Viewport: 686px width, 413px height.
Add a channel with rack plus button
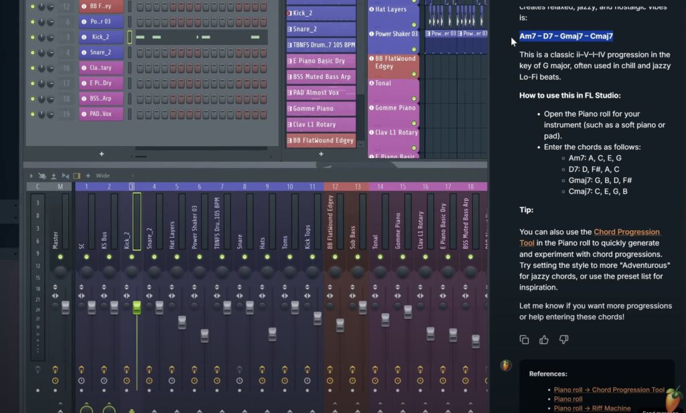point(102,154)
